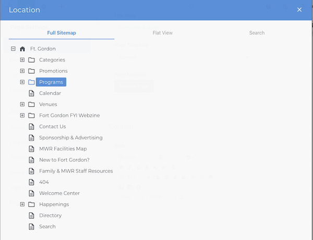Click the Directory page document icon
The height and width of the screenshot is (240, 313).
[31, 216]
